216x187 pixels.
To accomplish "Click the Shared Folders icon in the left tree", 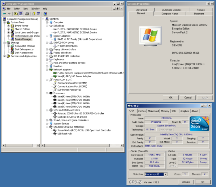I will (13, 29).
